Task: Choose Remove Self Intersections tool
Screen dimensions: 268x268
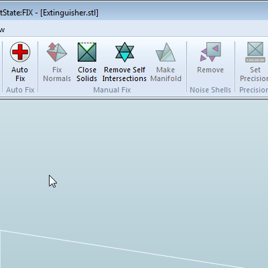Action: click(125, 62)
